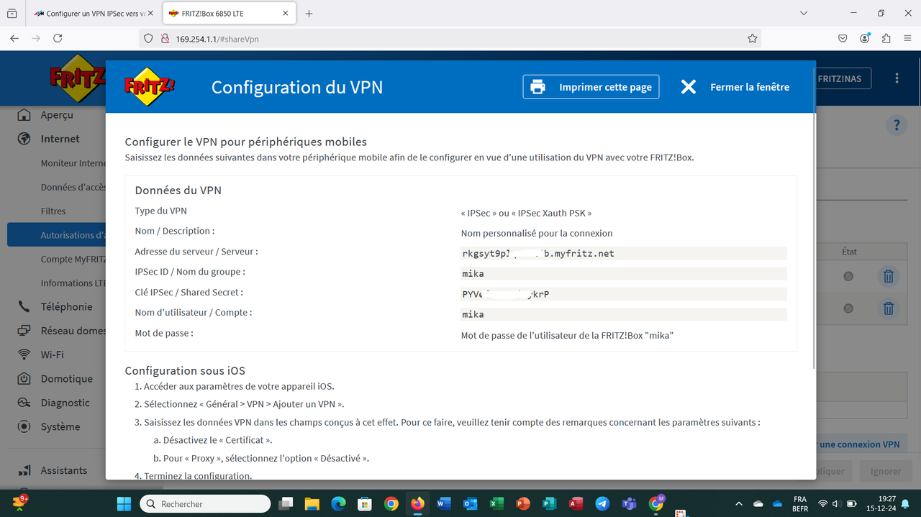Click the Aperçu home icon in sidebar
The image size is (921, 517).
[x=24, y=115]
